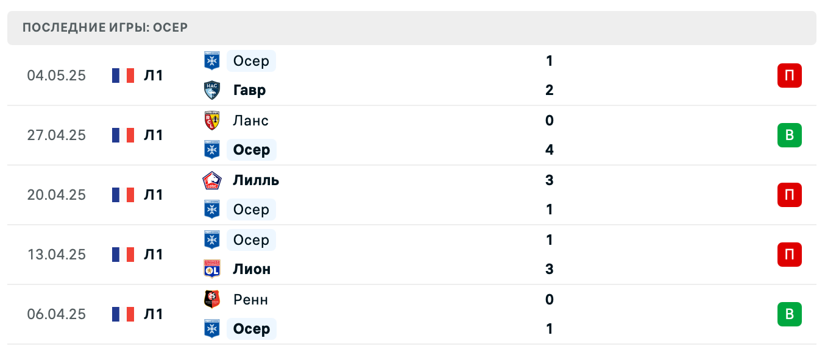825x352 pixels.
Task: Open the Лилль team link
Action: 256,180
